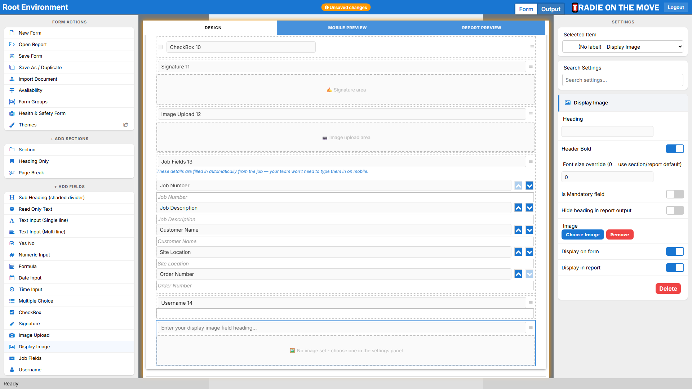The height and width of the screenshot is (389, 692).
Task: Click the Import Document upload icon
Action: coord(12,79)
